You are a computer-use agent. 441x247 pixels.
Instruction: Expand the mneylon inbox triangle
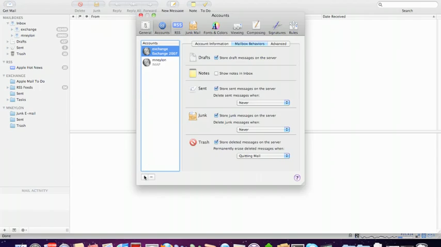12,36
